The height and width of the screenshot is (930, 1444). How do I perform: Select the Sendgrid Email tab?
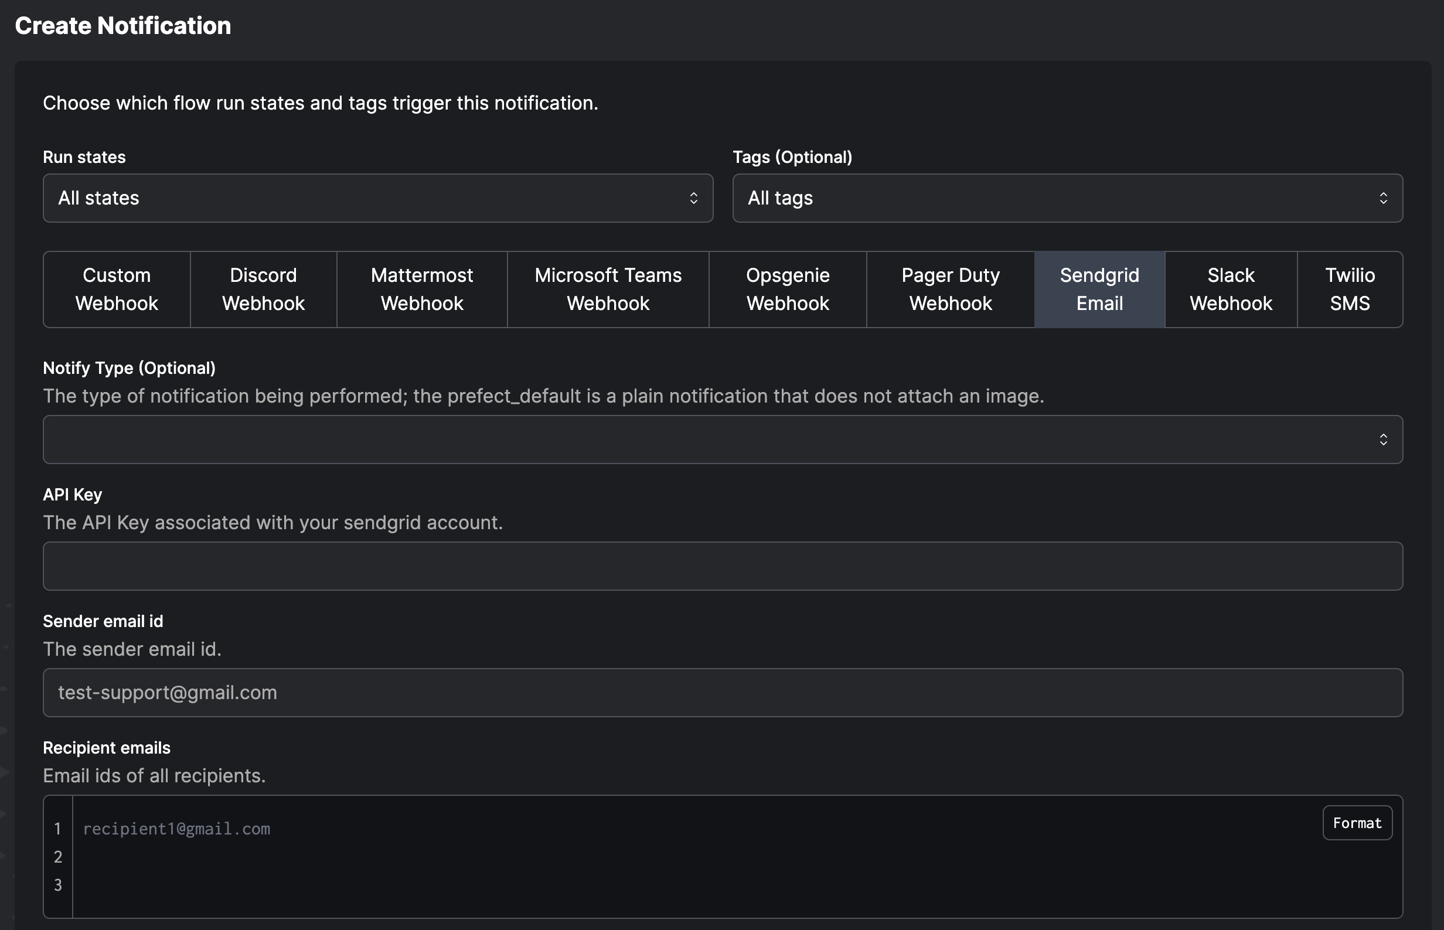click(x=1099, y=289)
